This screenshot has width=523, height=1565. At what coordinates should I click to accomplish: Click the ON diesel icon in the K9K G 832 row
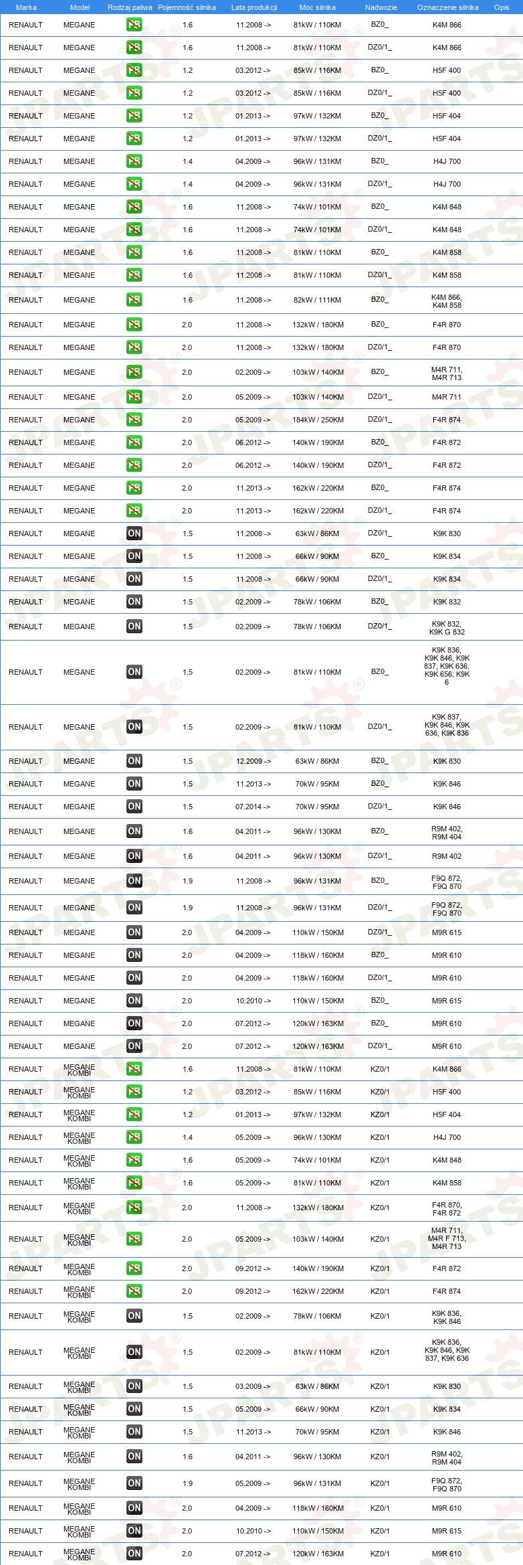pos(134,627)
